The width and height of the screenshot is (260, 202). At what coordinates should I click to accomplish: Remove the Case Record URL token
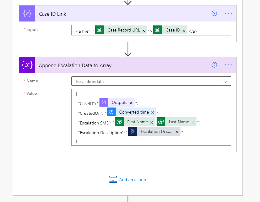tap(144, 31)
